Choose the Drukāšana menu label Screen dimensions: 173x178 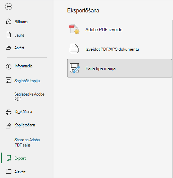[x=23, y=112]
